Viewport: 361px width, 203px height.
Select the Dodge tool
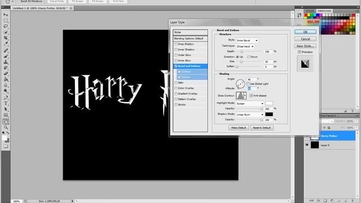(6, 91)
